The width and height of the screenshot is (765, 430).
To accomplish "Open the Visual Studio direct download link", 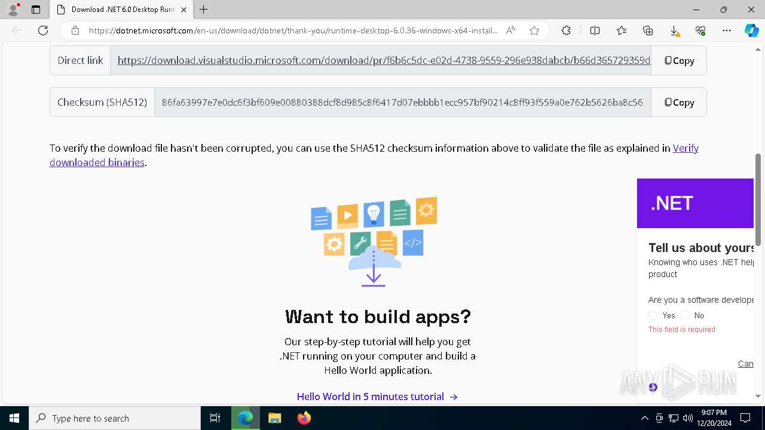I will point(384,60).
